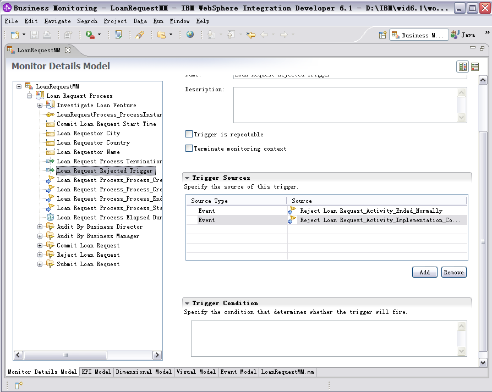The height and width of the screenshot is (392, 492).
Task: Select the Loan Request Rejected Trigger item
Action: pyautogui.click(x=106, y=171)
